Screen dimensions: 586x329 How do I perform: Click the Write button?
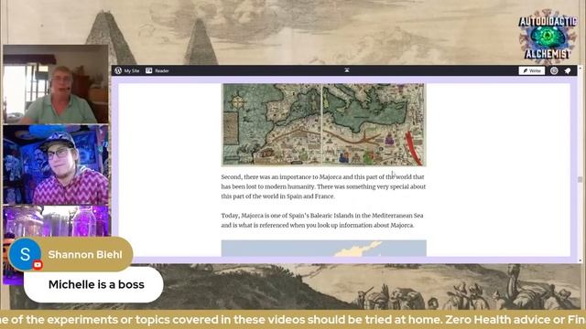(x=531, y=70)
